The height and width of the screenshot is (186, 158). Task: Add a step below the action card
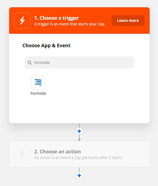pyautogui.click(x=79, y=175)
